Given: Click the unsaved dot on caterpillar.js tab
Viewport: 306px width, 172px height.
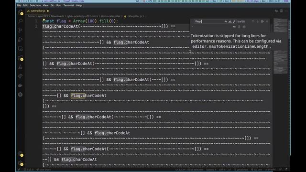Looking at the screenshot, I should [x=48, y=11].
